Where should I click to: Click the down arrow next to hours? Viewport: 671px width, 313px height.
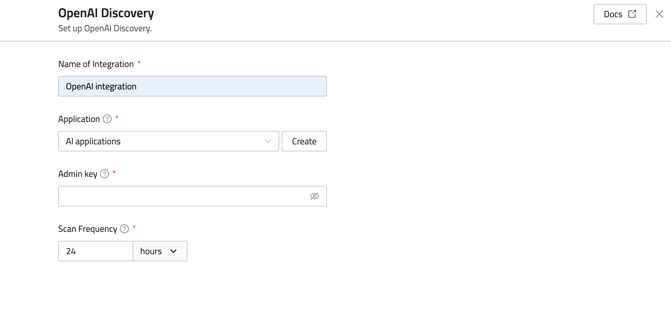coord(173,251)
